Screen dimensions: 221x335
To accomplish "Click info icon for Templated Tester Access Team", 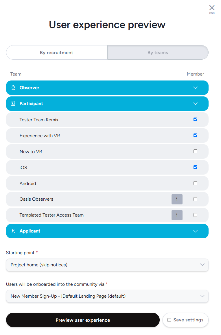I will (177, 215).
